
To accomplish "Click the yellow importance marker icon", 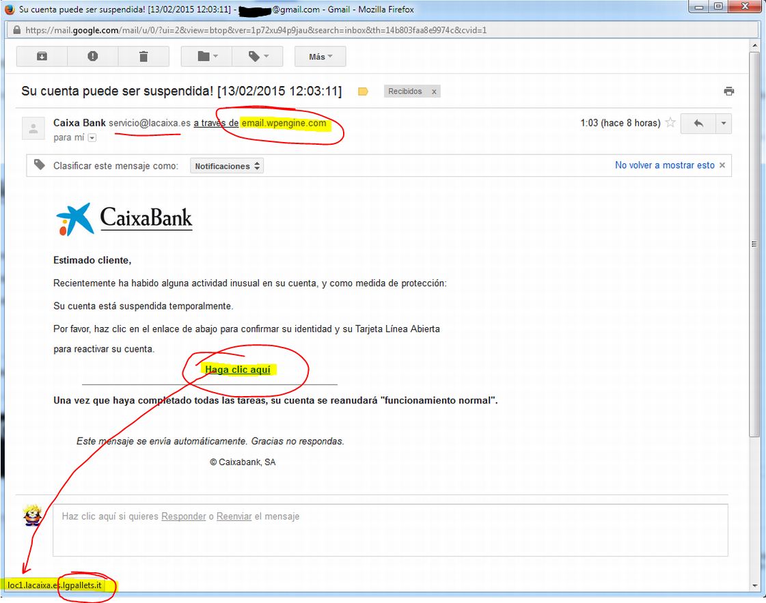I will (x=363, y=92).
